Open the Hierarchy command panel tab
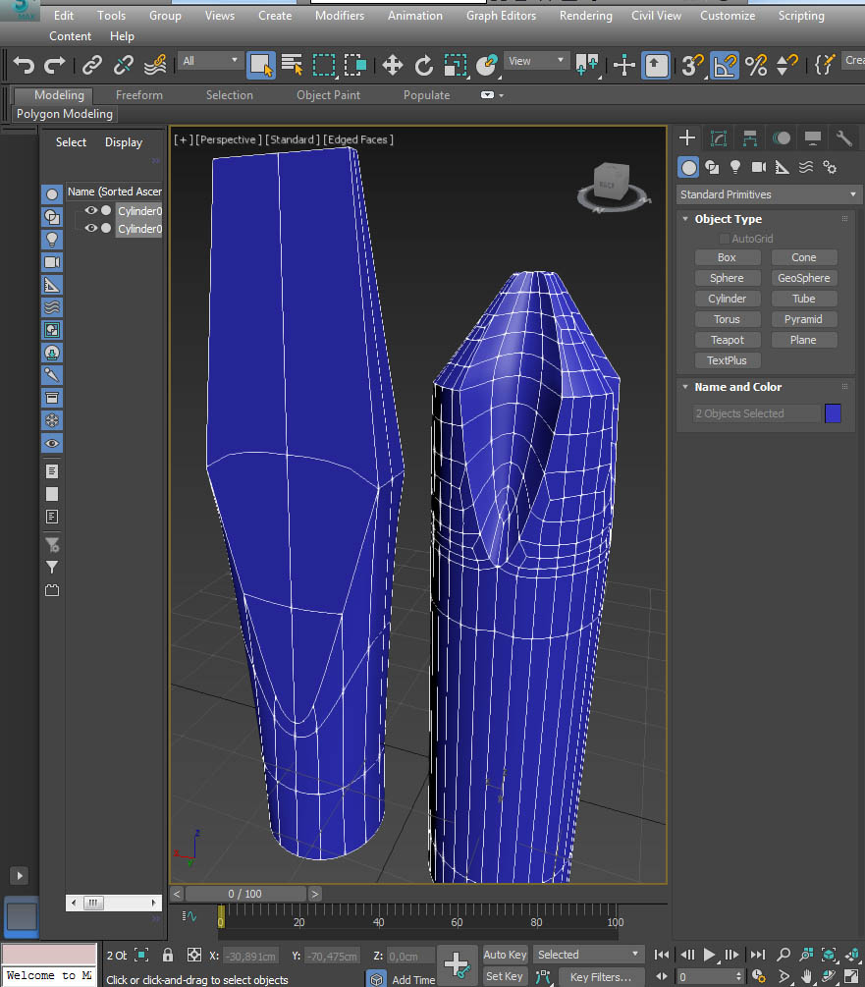865x987 pixels. pyautogui.click(x=749, y=137)
